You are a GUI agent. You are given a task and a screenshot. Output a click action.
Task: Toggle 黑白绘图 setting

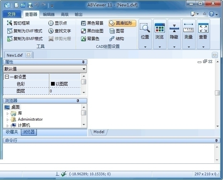[x=92, y=31]
